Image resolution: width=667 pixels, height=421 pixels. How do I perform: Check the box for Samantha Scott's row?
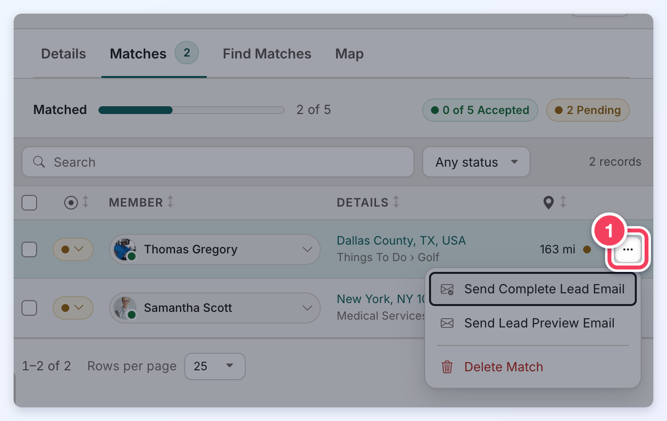(x=29, y=308)
